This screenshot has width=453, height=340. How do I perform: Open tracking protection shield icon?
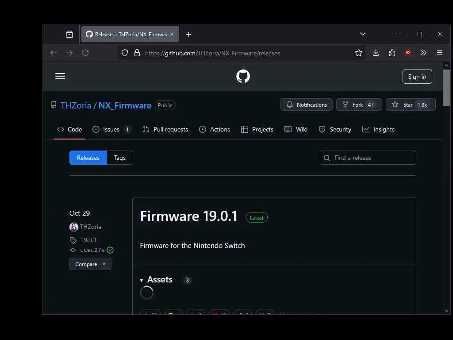pyautogui.click(x=124, y=53)
